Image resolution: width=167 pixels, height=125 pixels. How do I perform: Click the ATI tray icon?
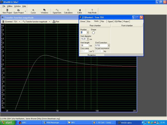tap(155, 122)
